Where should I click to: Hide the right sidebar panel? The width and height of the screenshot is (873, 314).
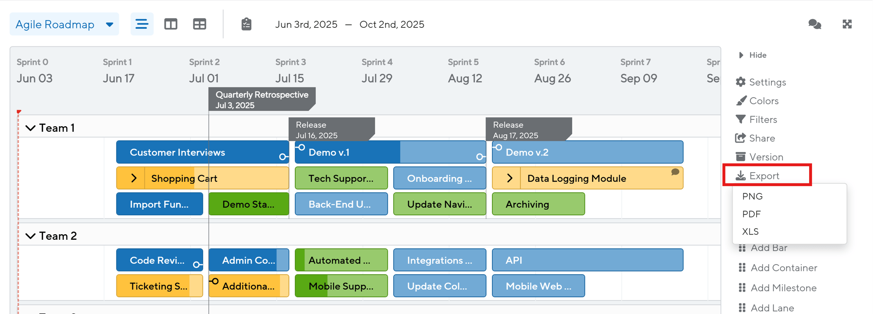752,55
